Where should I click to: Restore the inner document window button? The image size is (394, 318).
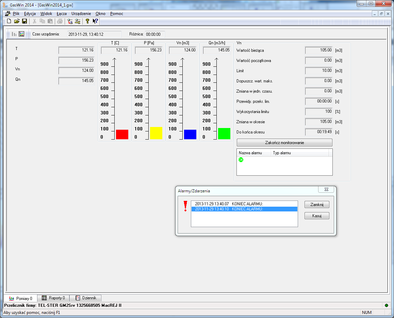tap(381, 14)
